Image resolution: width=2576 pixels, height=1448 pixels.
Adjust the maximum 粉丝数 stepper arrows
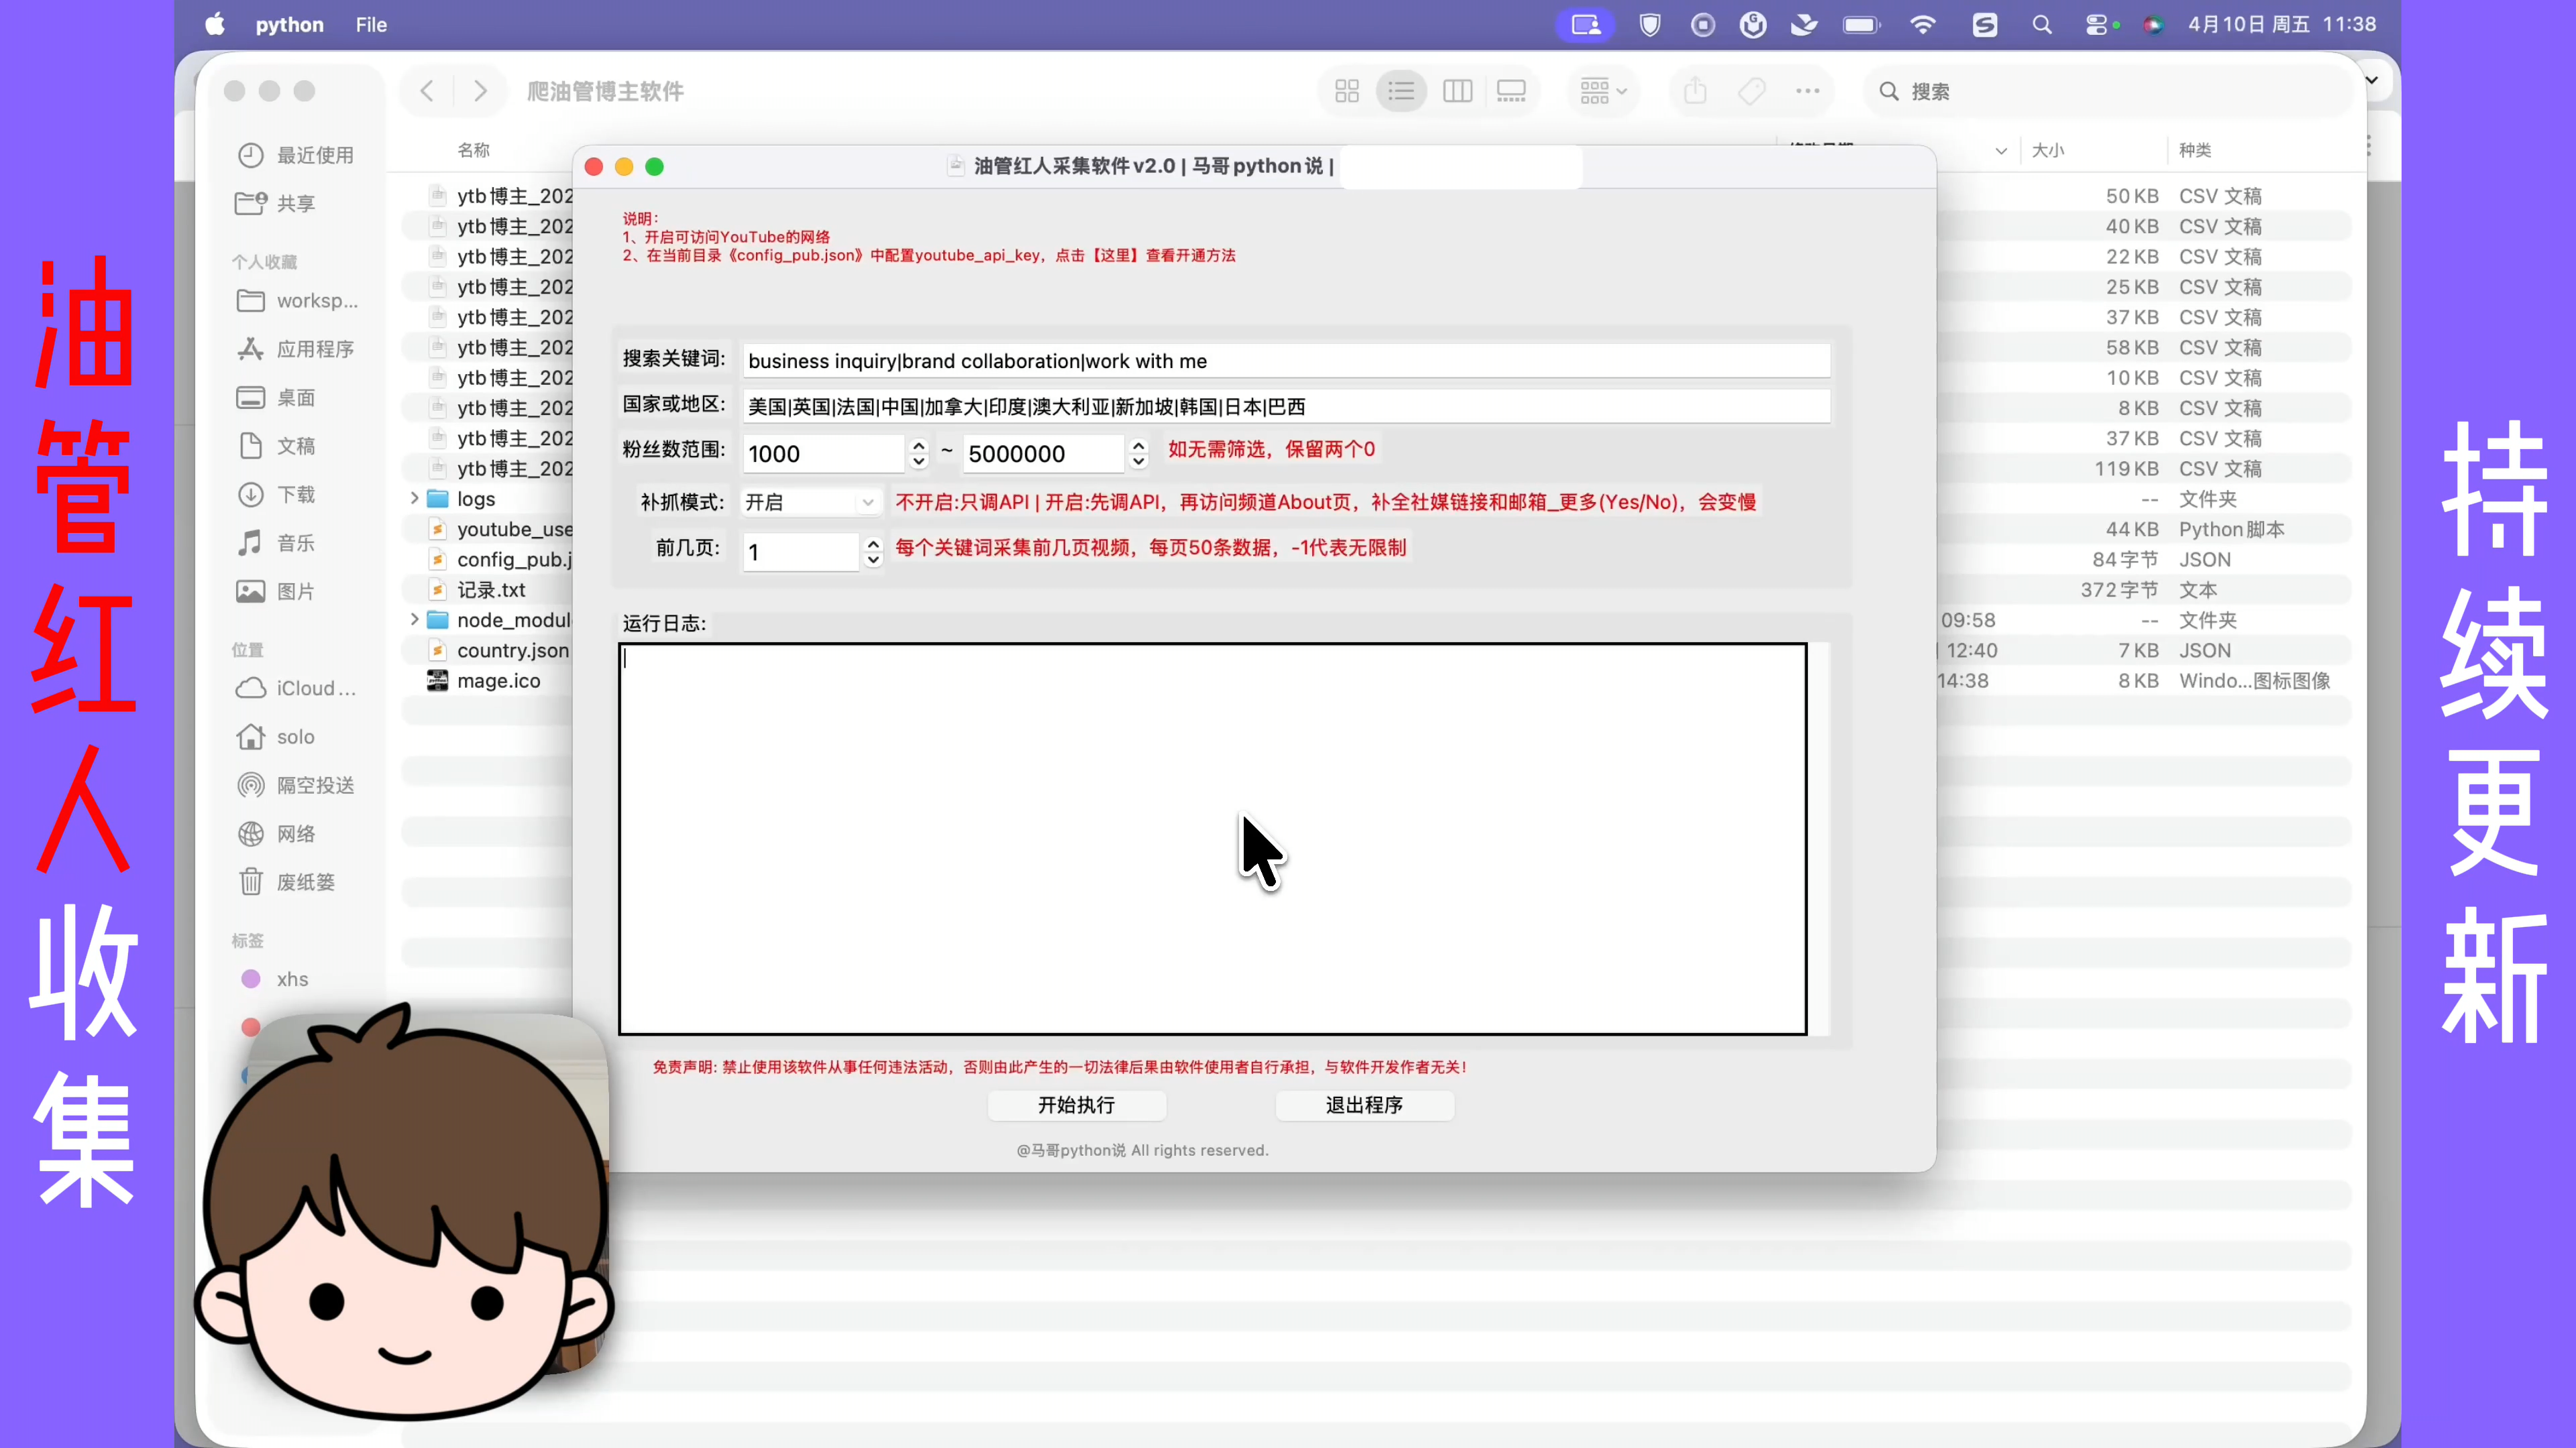point(1138,454)
